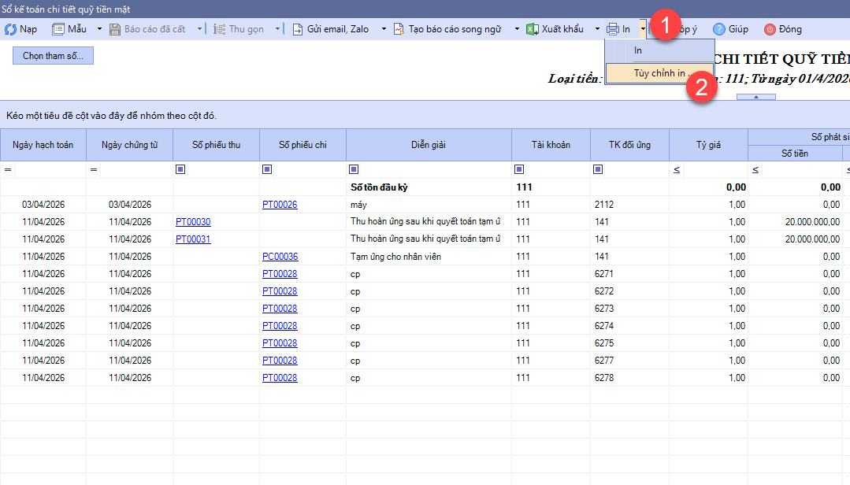The width and height of the screenshot is (850, 485).
Task: Click the Gửi email, Zalo icon
Action: click(298, 29)
